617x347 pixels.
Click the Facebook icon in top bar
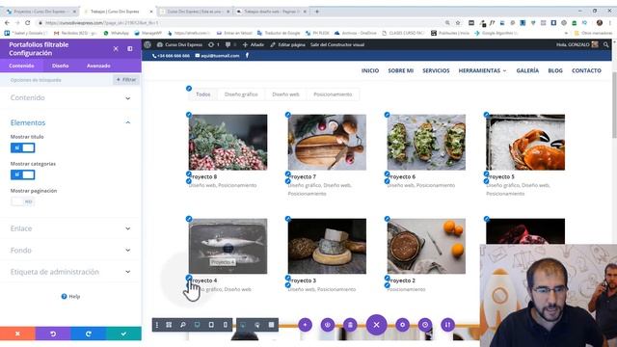(247, 56)
